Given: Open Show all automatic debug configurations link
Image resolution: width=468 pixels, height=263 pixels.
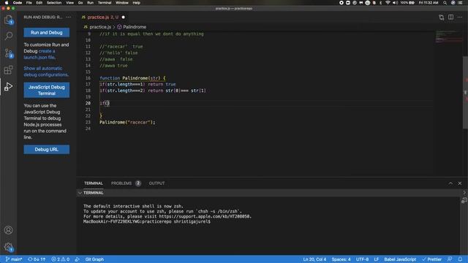Looking at the screenshot, I should (x=46, y=72).
